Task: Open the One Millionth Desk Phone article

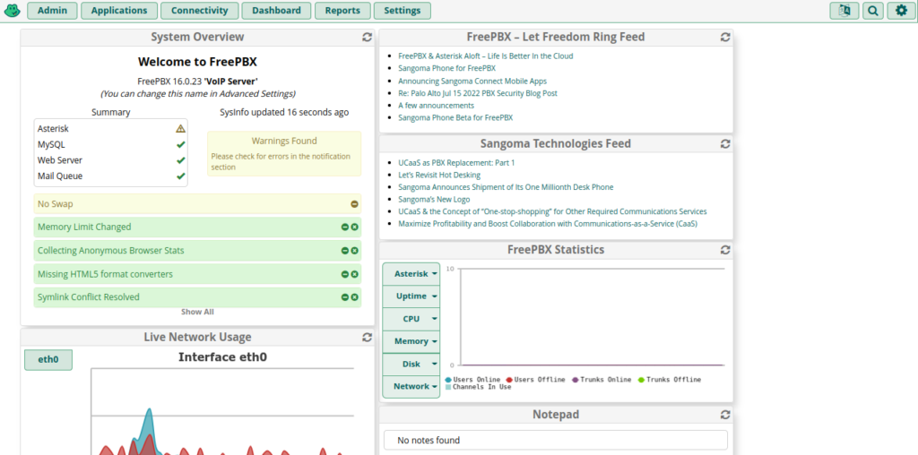Action: tap(506, 187)
